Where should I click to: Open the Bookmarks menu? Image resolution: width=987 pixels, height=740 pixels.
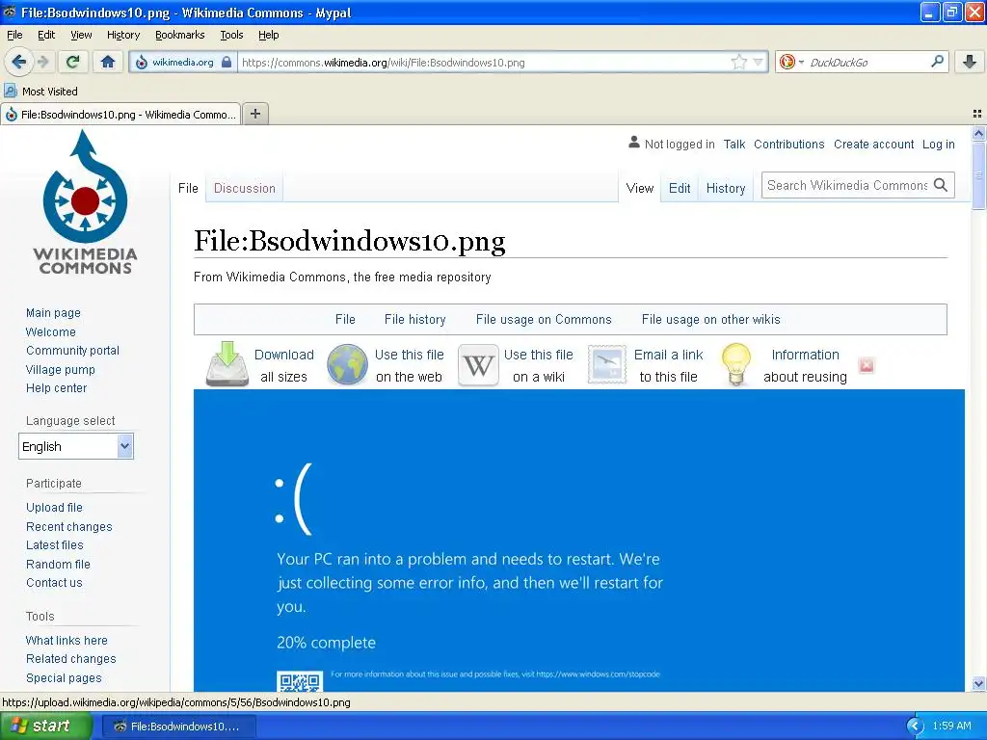[179, 35]
